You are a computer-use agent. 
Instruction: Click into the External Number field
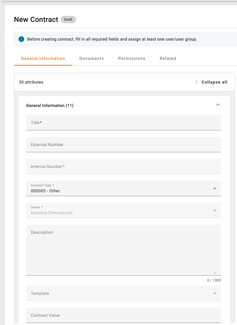(123, 145)
